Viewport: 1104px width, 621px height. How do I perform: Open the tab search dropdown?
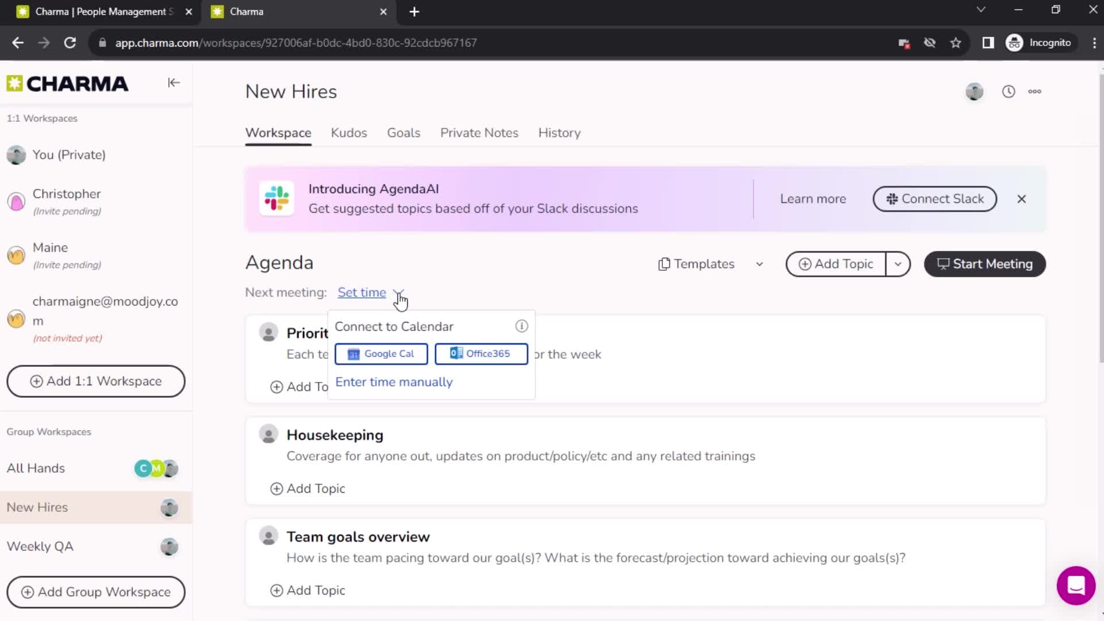click(x=981, y=10)
